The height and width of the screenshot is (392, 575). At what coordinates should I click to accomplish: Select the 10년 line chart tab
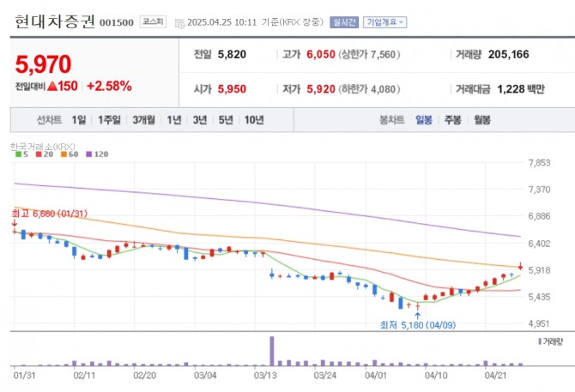tap(254, 120)
